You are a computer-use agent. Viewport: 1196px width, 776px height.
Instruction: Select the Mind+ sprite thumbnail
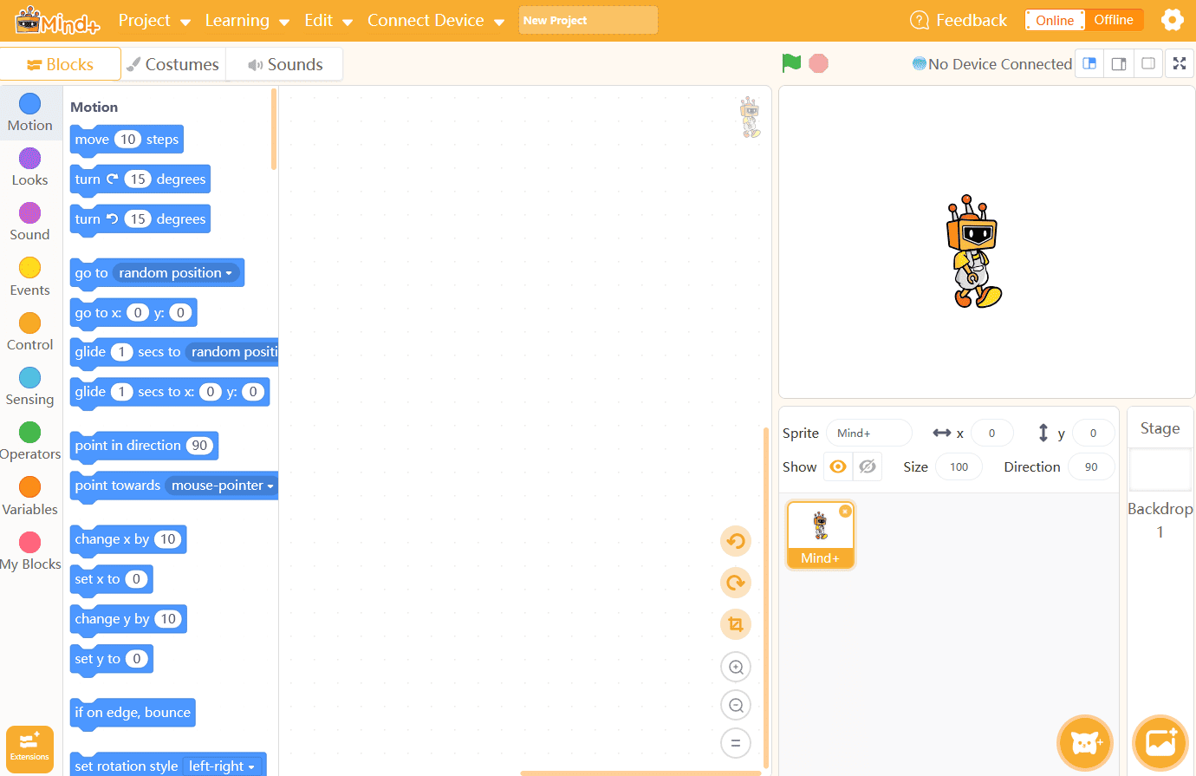coord(821,535)
